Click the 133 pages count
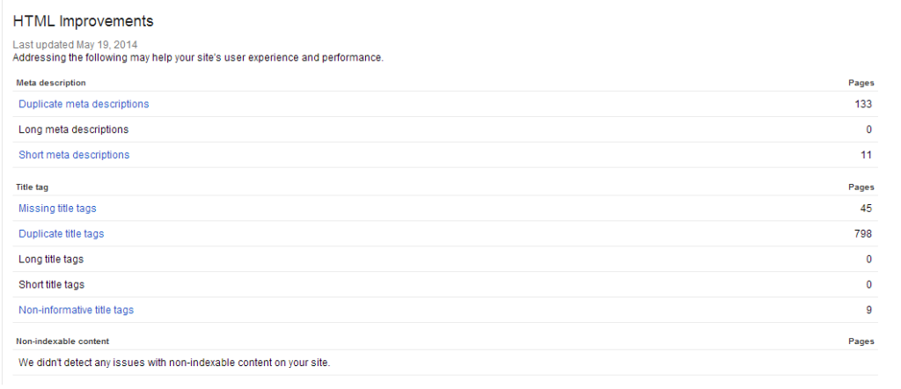Viewport: 901px width, 389px height. click(x=863, y=104)
